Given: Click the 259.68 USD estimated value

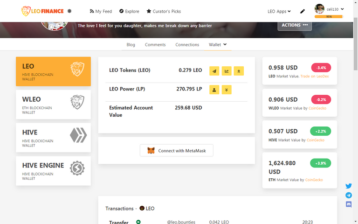Looking at the screenshot, I should [x=188, y=108].
